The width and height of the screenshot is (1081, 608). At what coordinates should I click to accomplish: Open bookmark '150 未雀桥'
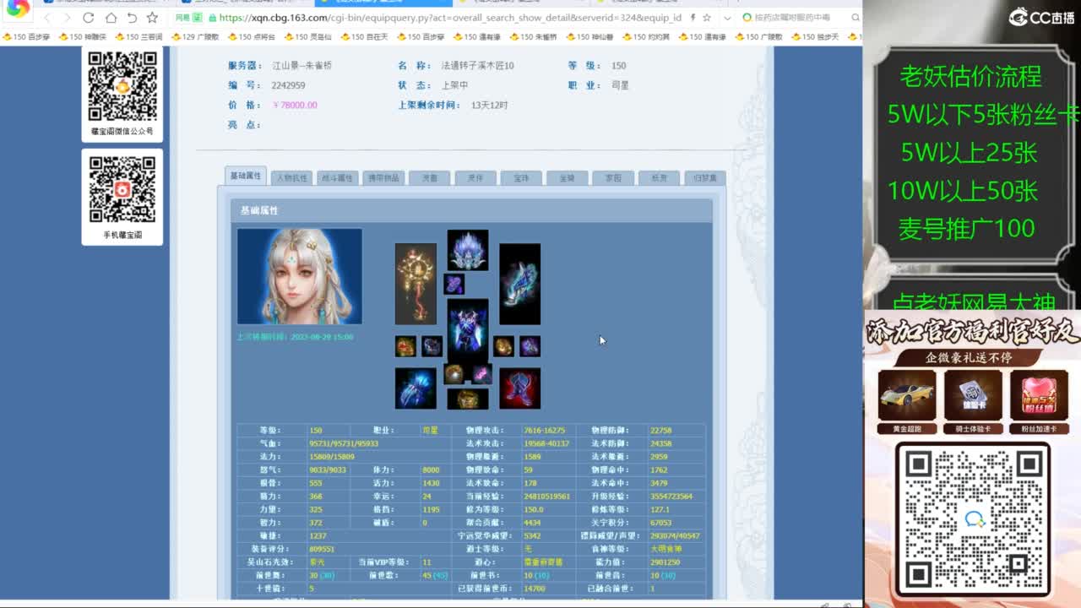(533, 37)
